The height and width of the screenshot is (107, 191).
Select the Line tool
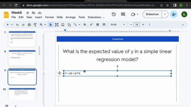[75, 25]
